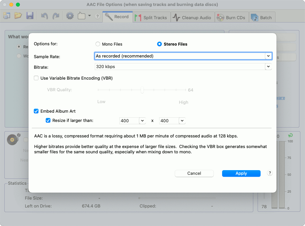This screenshot has width=305, height=226.
Task: Select the Mono Files radio button
Action: click(x=98, y=44)
